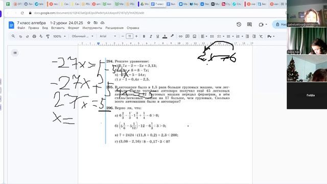Add a comment from toolbar

(188, 36)
